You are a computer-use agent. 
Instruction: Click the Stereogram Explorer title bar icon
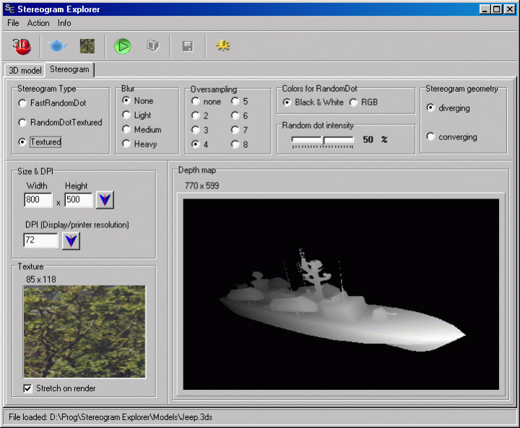[x=9, y=9]
